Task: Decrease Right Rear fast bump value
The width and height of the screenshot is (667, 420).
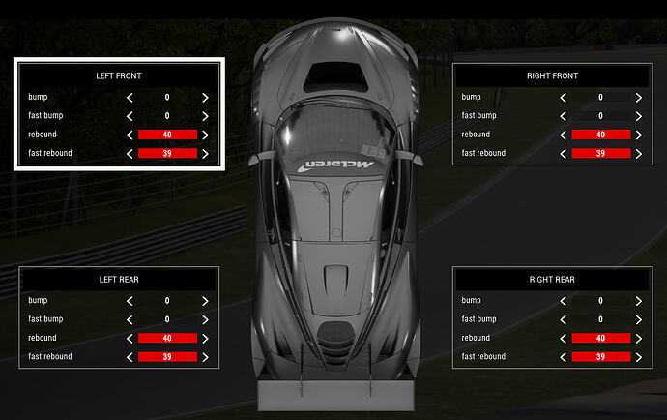Action: tap(564, 320)
